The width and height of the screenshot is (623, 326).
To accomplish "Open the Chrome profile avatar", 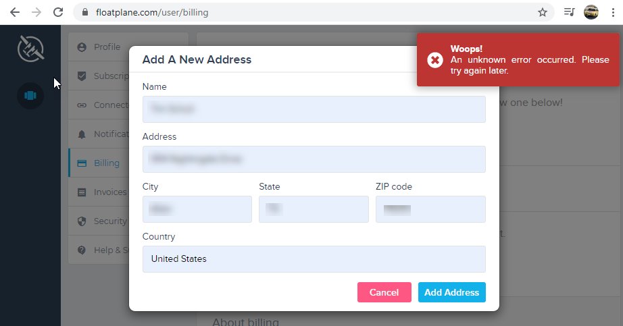I will pyautogui.click(x=591, y=12).
